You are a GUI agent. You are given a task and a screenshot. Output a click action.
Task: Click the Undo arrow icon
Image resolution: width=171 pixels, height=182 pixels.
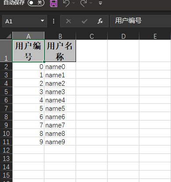click(66, 3)
